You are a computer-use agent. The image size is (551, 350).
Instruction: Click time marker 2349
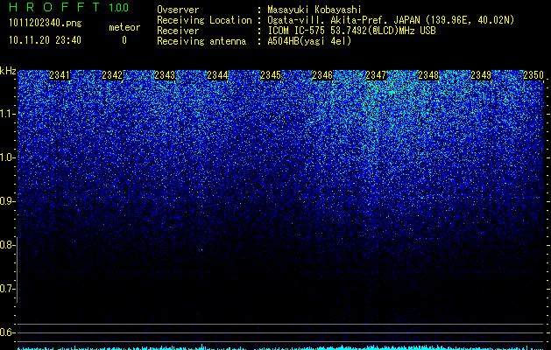(481, 75)
